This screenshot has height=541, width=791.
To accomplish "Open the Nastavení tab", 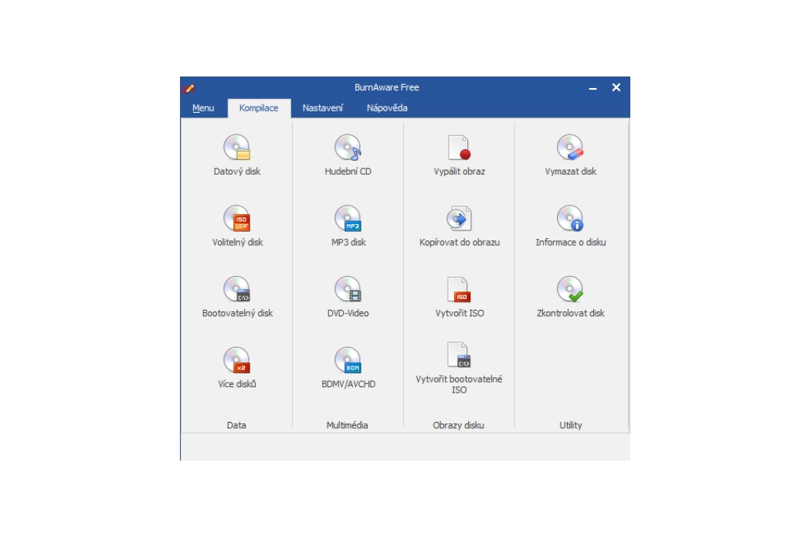I will click(323, 108).
